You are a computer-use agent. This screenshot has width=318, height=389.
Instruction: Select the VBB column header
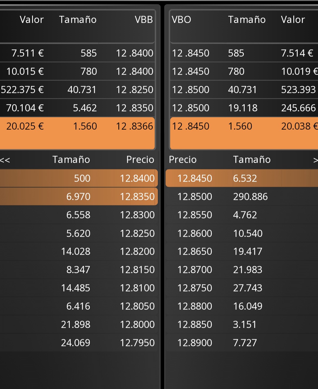[144, 19]
